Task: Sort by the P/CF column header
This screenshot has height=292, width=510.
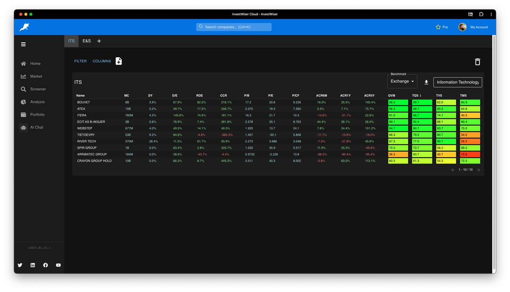Action: pos(296,95)
